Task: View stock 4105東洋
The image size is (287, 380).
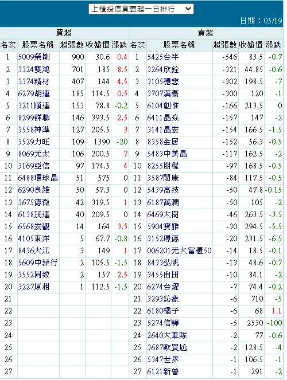Action: pyautogui.click(x=34, y=238)
